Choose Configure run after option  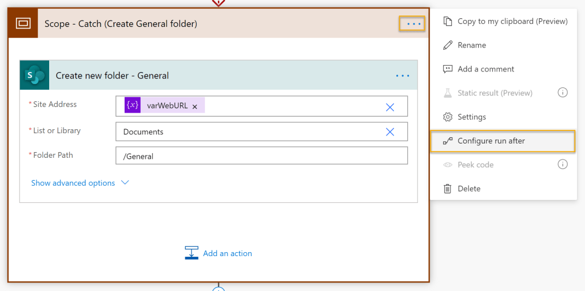[x=491, y=141]
